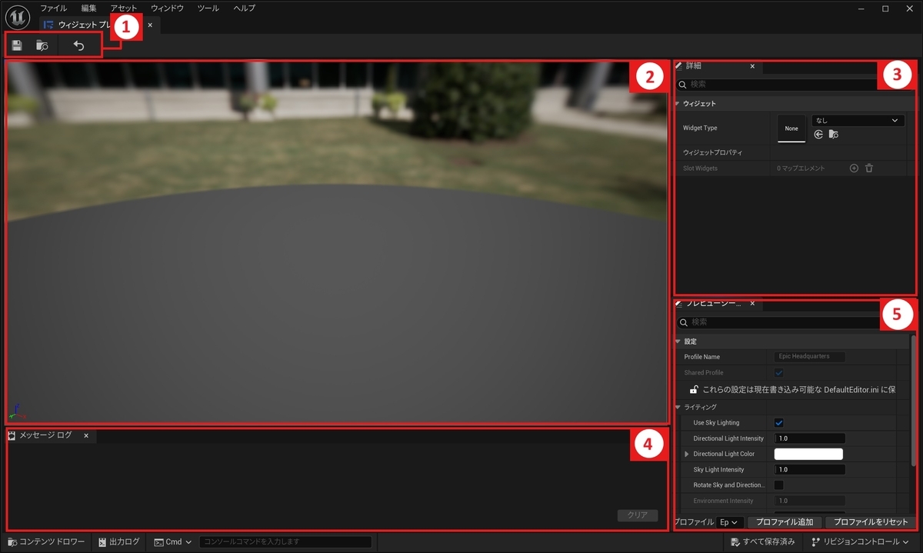Click the Browse to asset icon in the toolbar
Screen dimensions: 923x553
coord(42,45)
